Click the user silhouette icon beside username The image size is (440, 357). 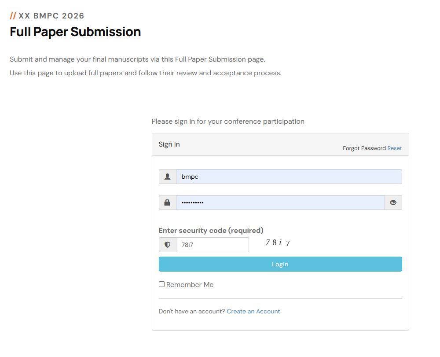167,177
